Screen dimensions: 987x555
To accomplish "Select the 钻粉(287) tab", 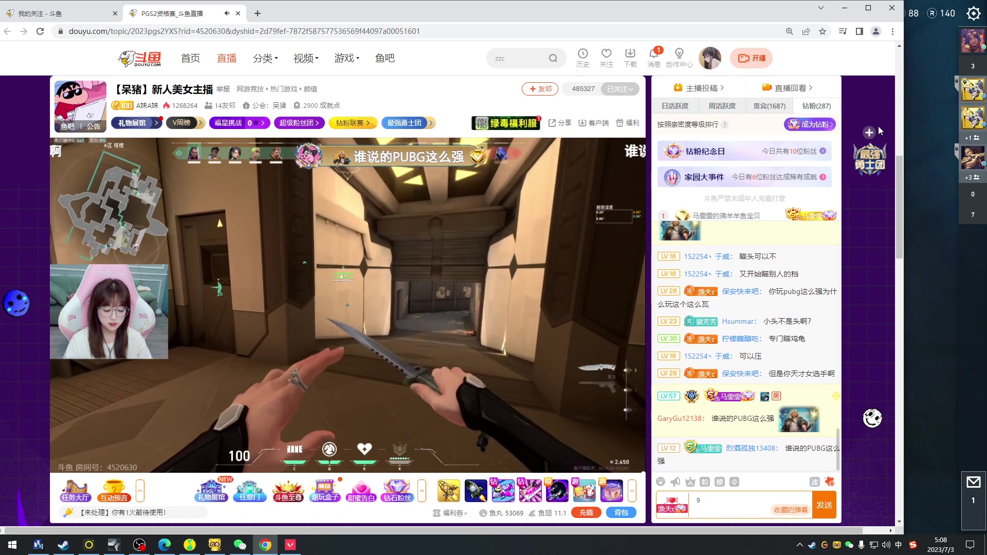I will coord(816,106).
